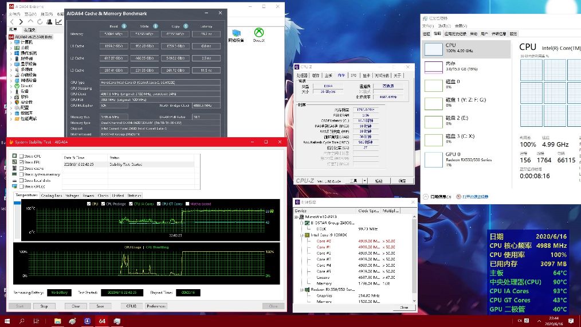This screenshot has height=327, width=581.
Task: Click the user/report icon in AIDA64 toolbar
Action: [x=49, y=22]
